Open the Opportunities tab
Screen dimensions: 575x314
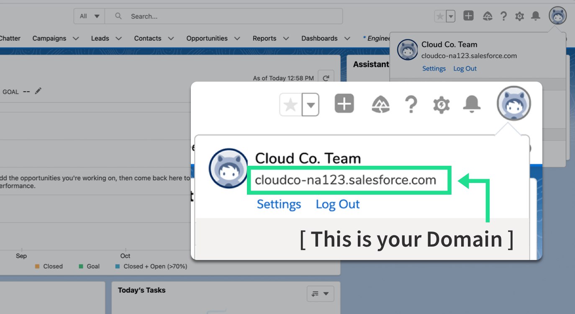(x=207, y=38)
